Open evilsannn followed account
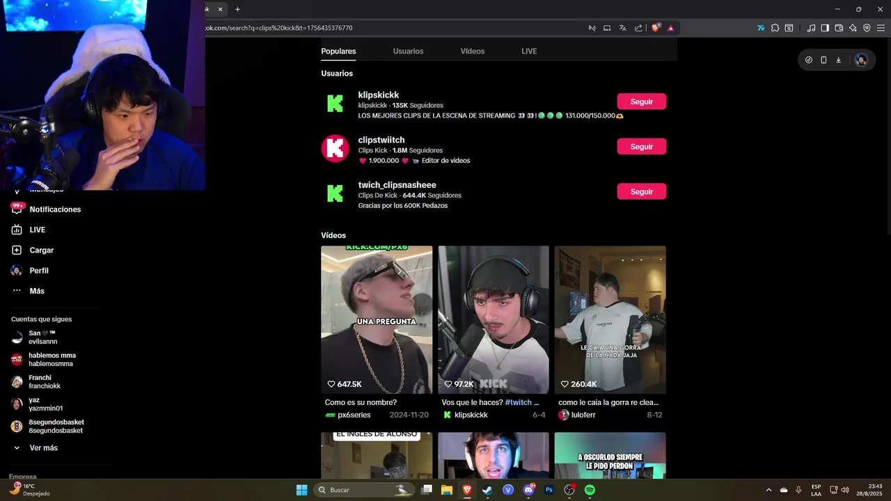The width and height of the screenshot is (891, 501). click(x=43, y=337)
